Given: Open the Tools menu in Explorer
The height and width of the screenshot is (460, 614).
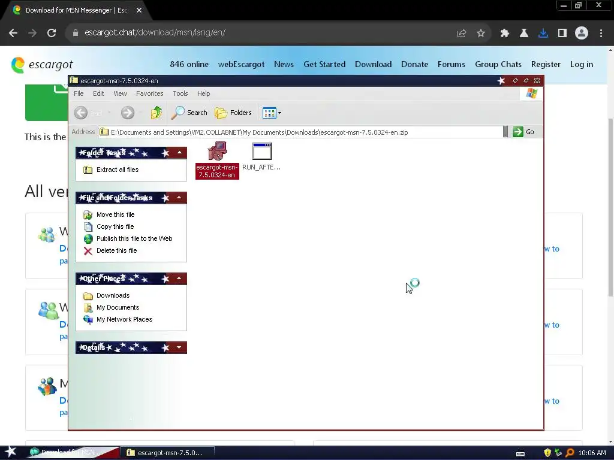Looking at the screenshot, I should coord(180,93).
